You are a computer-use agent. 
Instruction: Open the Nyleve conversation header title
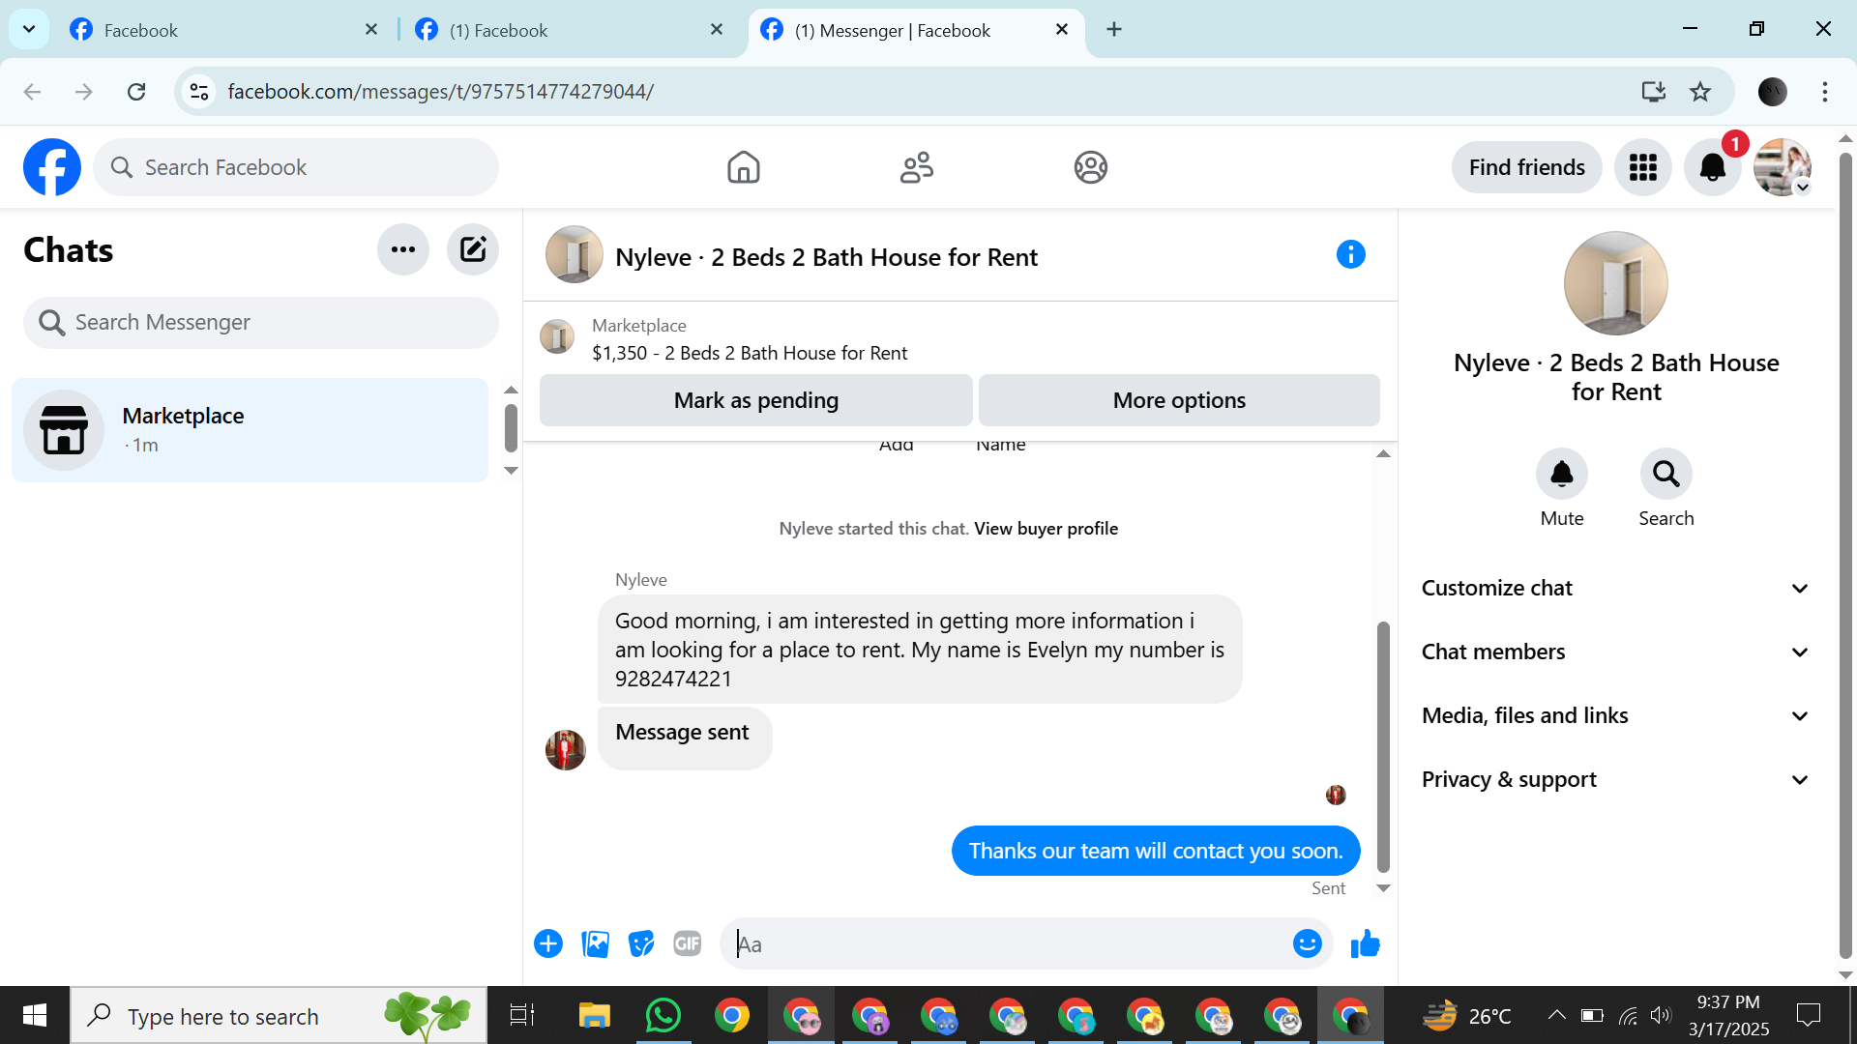(826, 257)
